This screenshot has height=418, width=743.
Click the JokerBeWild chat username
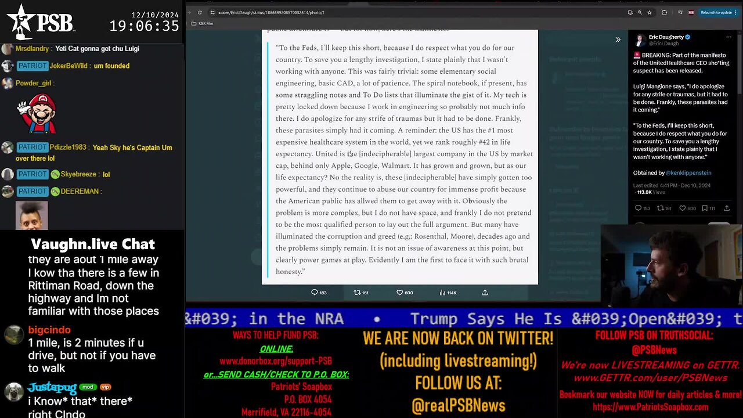click(69, 66)
